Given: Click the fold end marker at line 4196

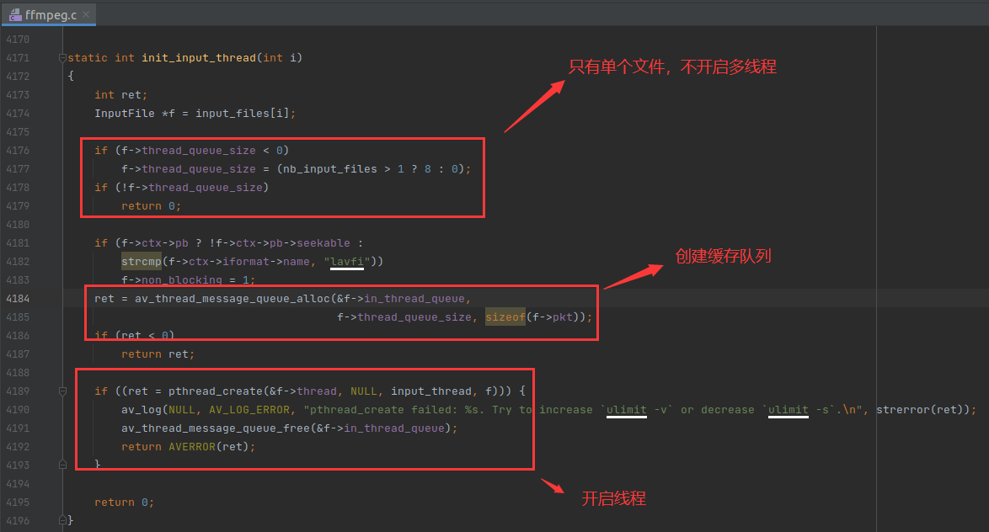Looking at the screenshot, I should click(62, 520).
